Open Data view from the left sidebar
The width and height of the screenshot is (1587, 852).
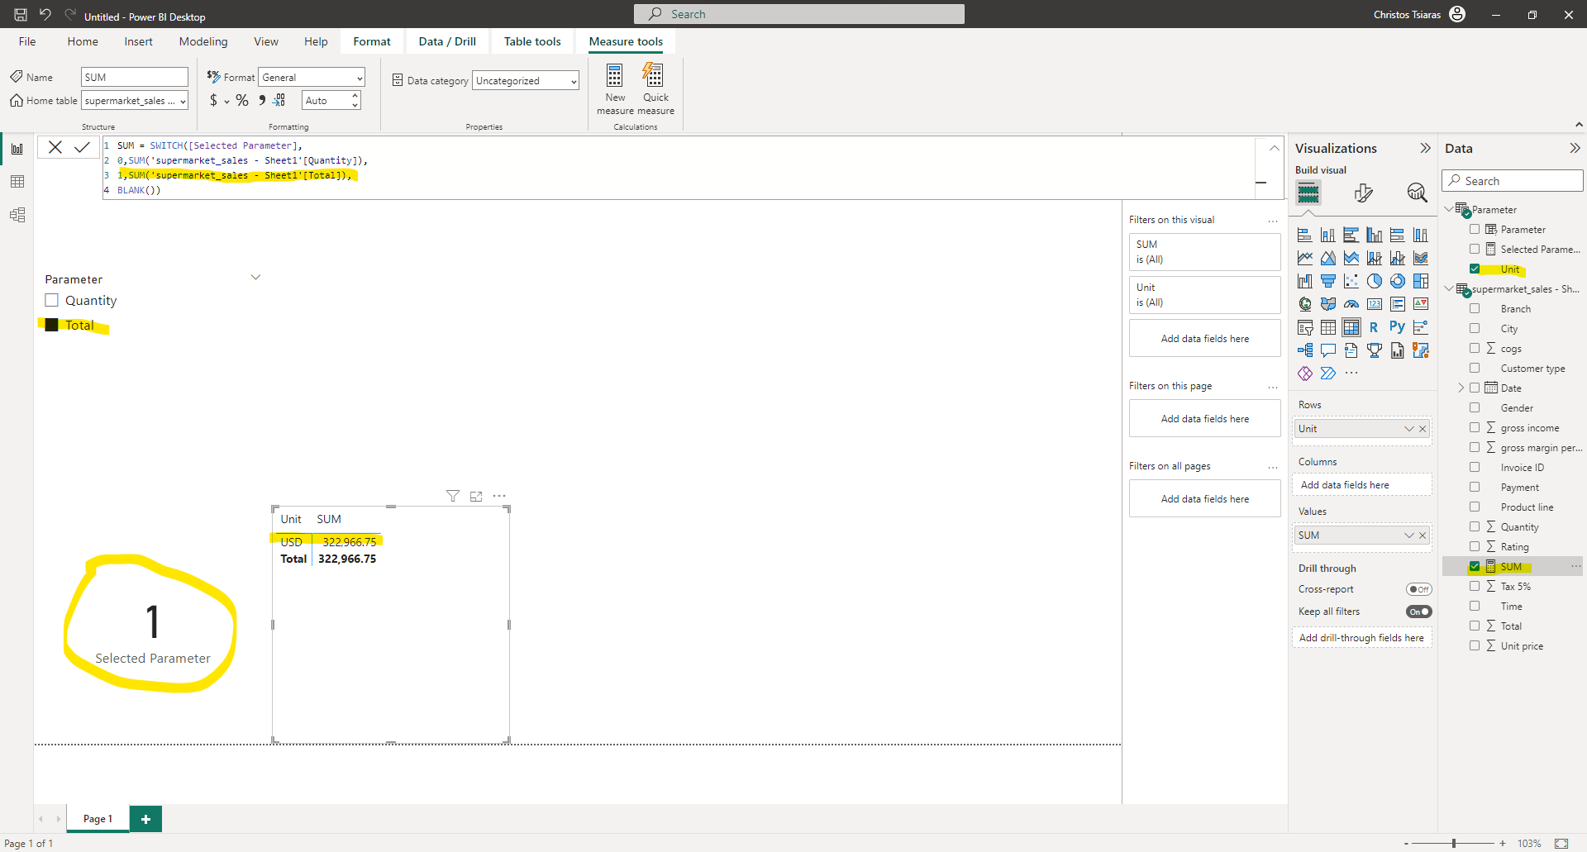pos(17,181)
